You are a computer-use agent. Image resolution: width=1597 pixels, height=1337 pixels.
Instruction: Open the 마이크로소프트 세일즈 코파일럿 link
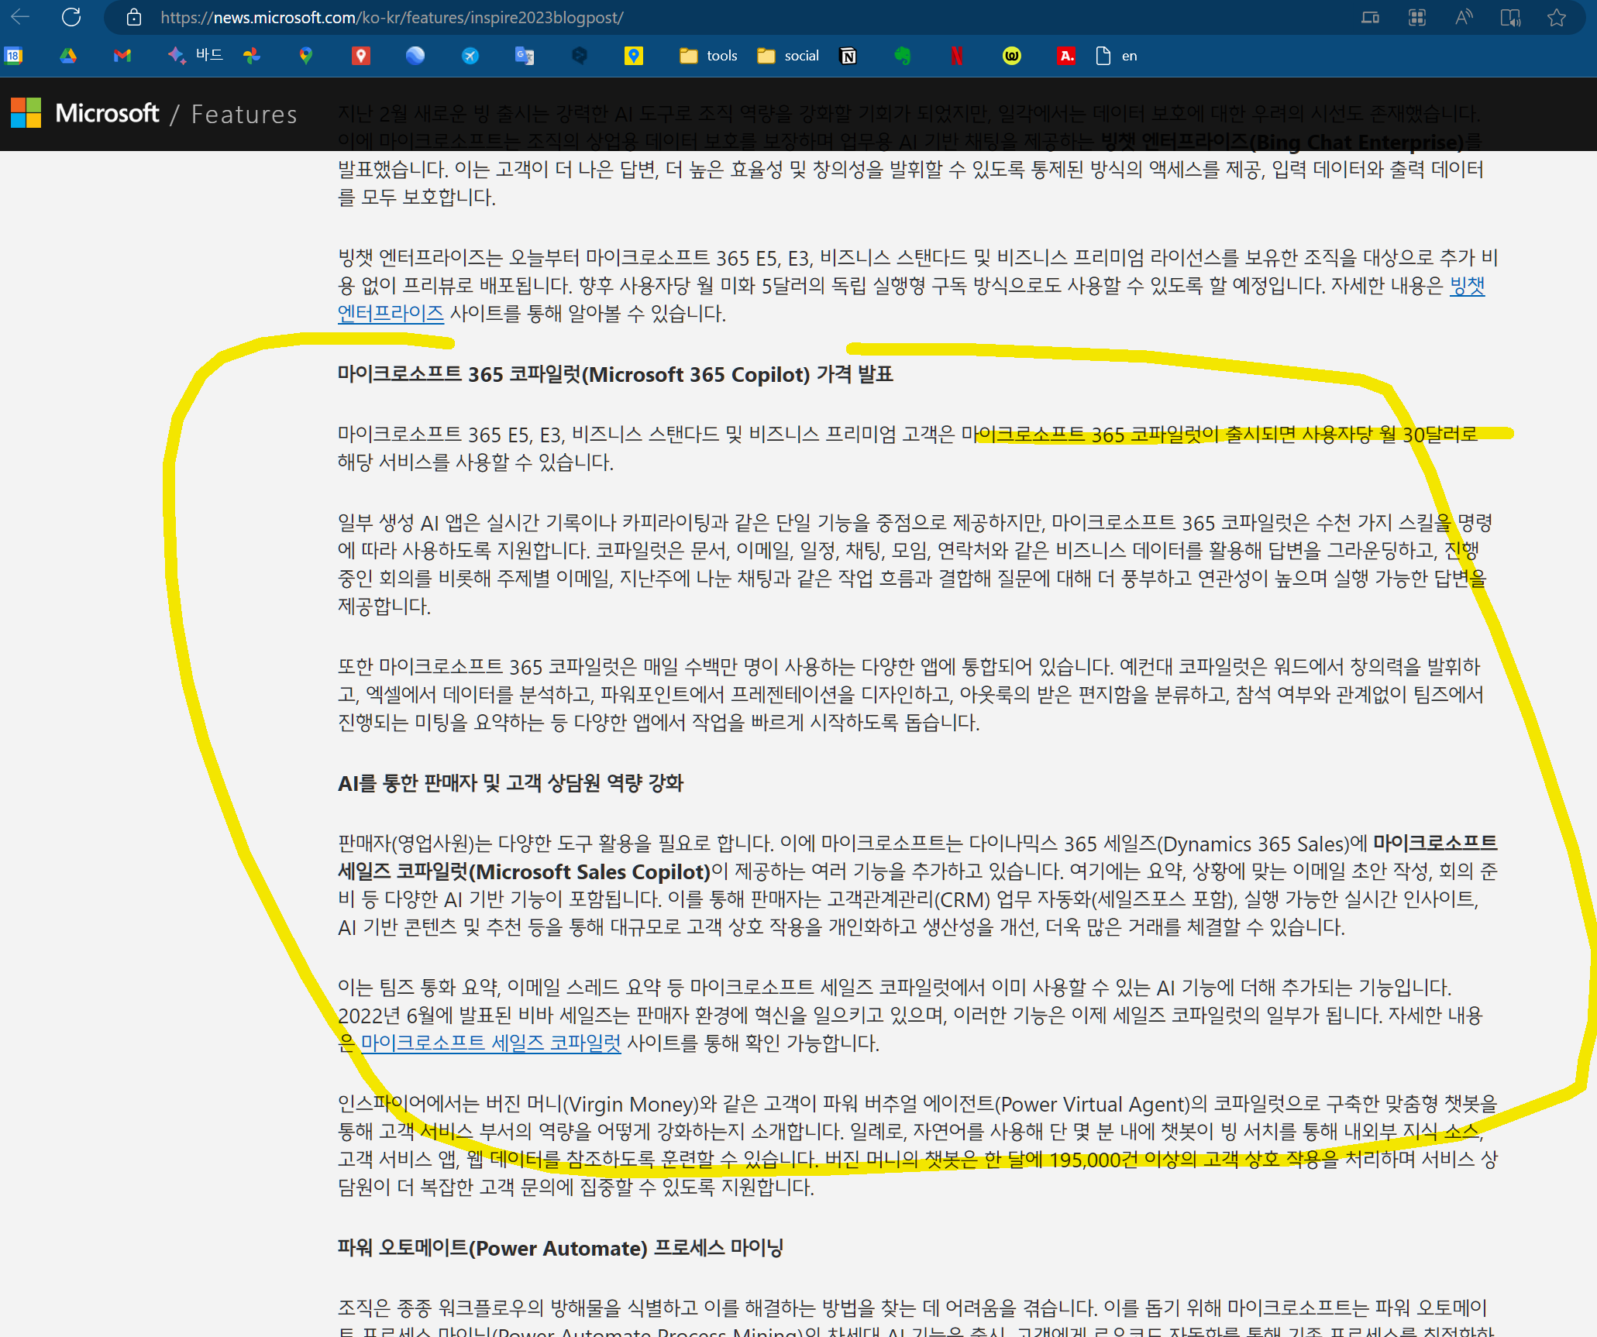click(490, 1043)
